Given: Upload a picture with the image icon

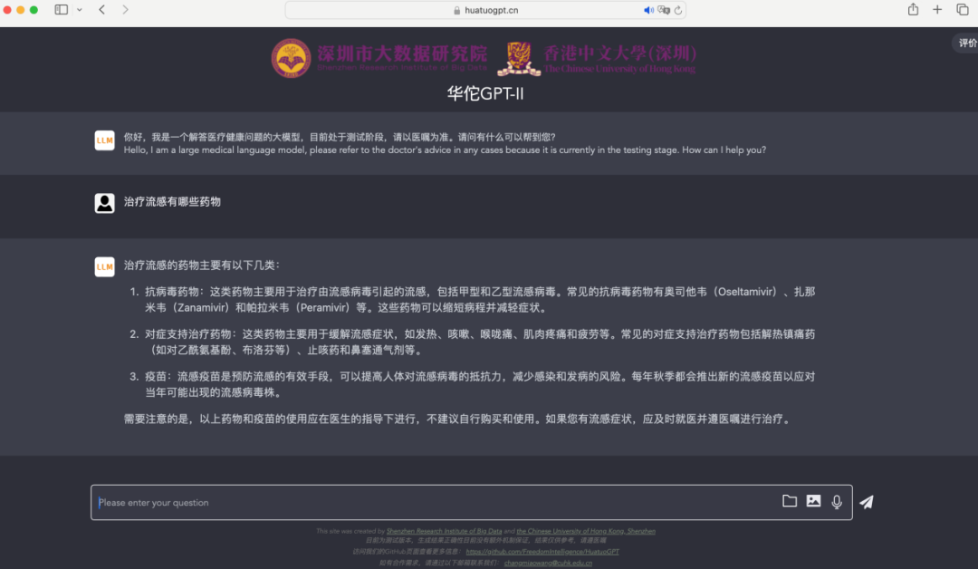Looking at the screenshot, I should click(x=813, y=501).
